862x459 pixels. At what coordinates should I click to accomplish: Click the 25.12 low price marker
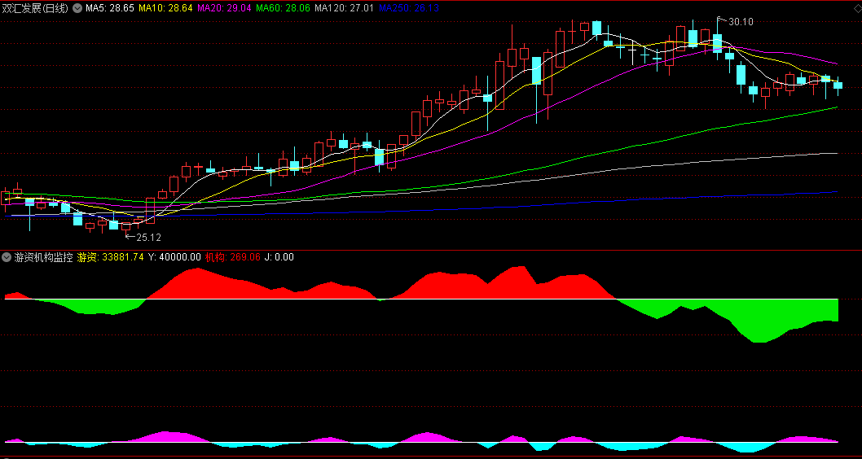coord(149,238)
